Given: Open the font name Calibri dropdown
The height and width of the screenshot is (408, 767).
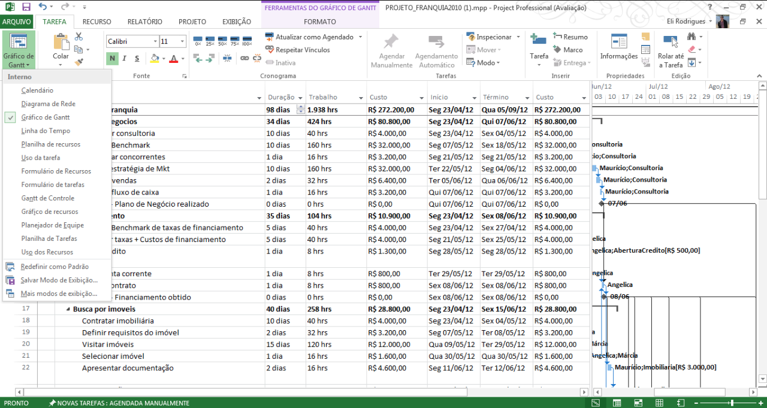Looking at the screenshot, I should [x=155, y=41].
